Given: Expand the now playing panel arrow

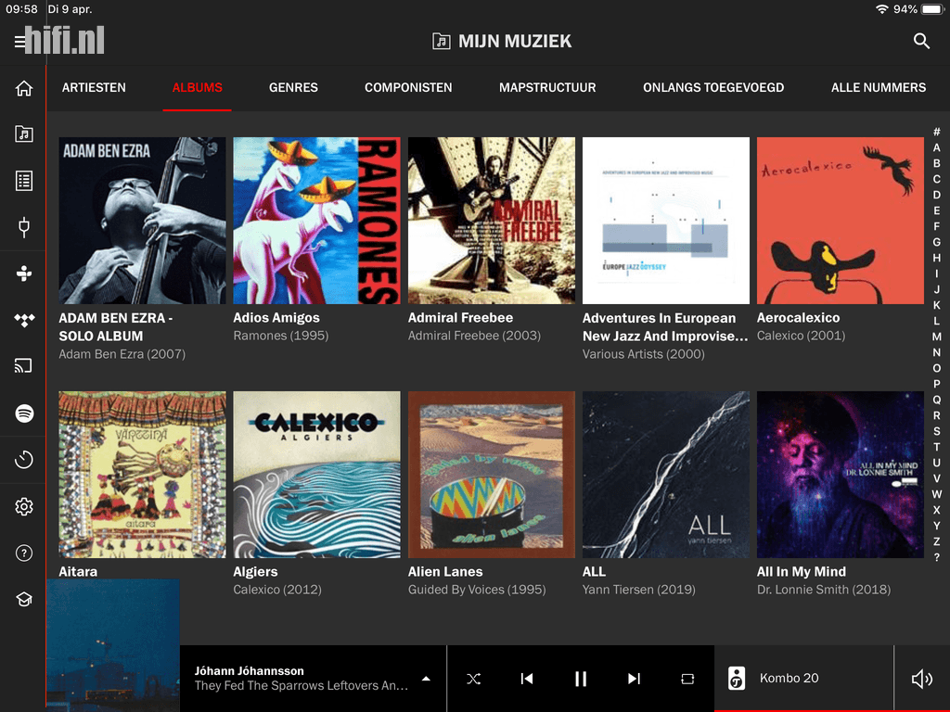Looking at the screenshot, I should point(426,679).
